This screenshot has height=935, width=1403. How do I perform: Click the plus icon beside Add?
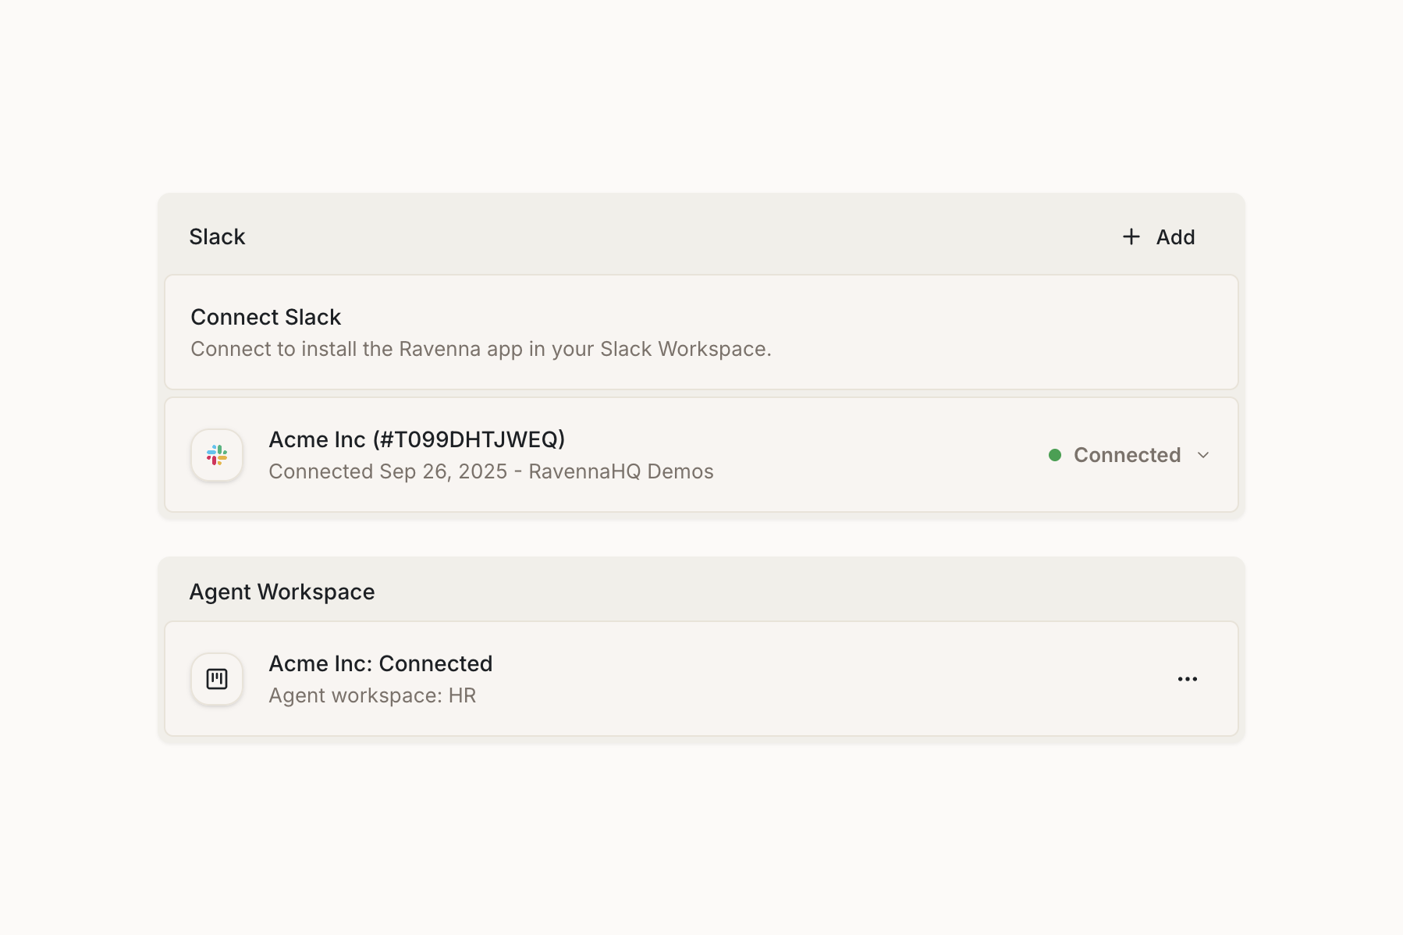point(1131,236)
